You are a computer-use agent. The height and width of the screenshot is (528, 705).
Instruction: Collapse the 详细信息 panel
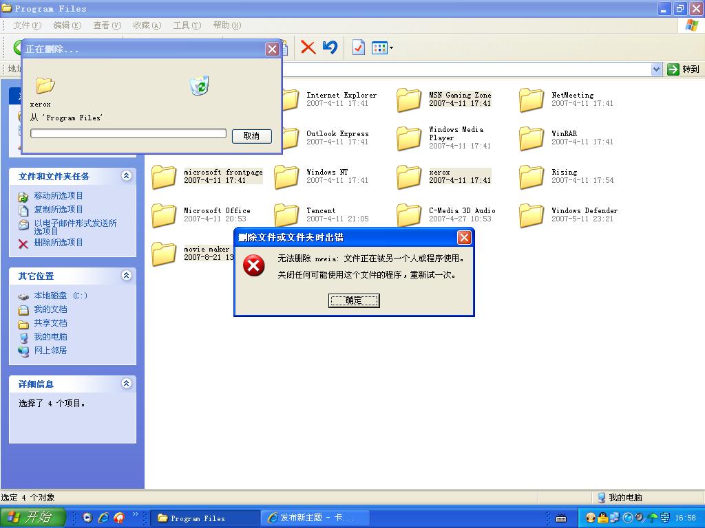click(127, 383)
